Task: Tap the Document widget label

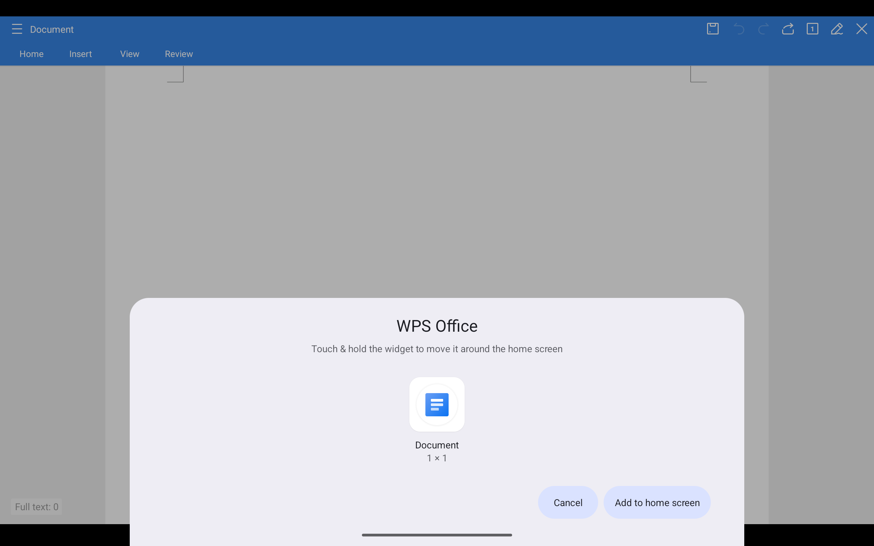Action: (437, 445)
